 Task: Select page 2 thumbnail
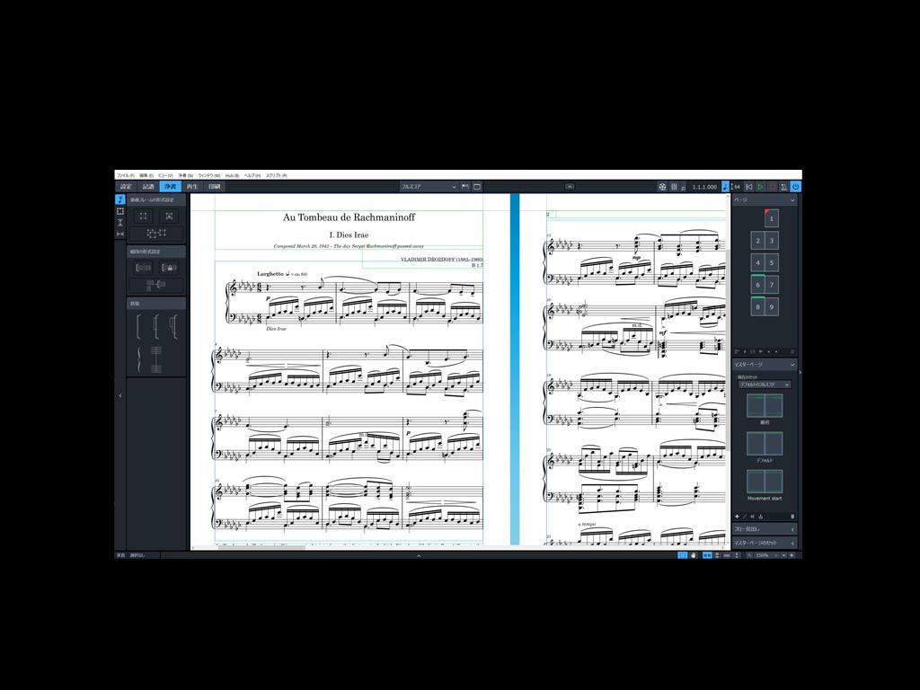tap(758, 241)
